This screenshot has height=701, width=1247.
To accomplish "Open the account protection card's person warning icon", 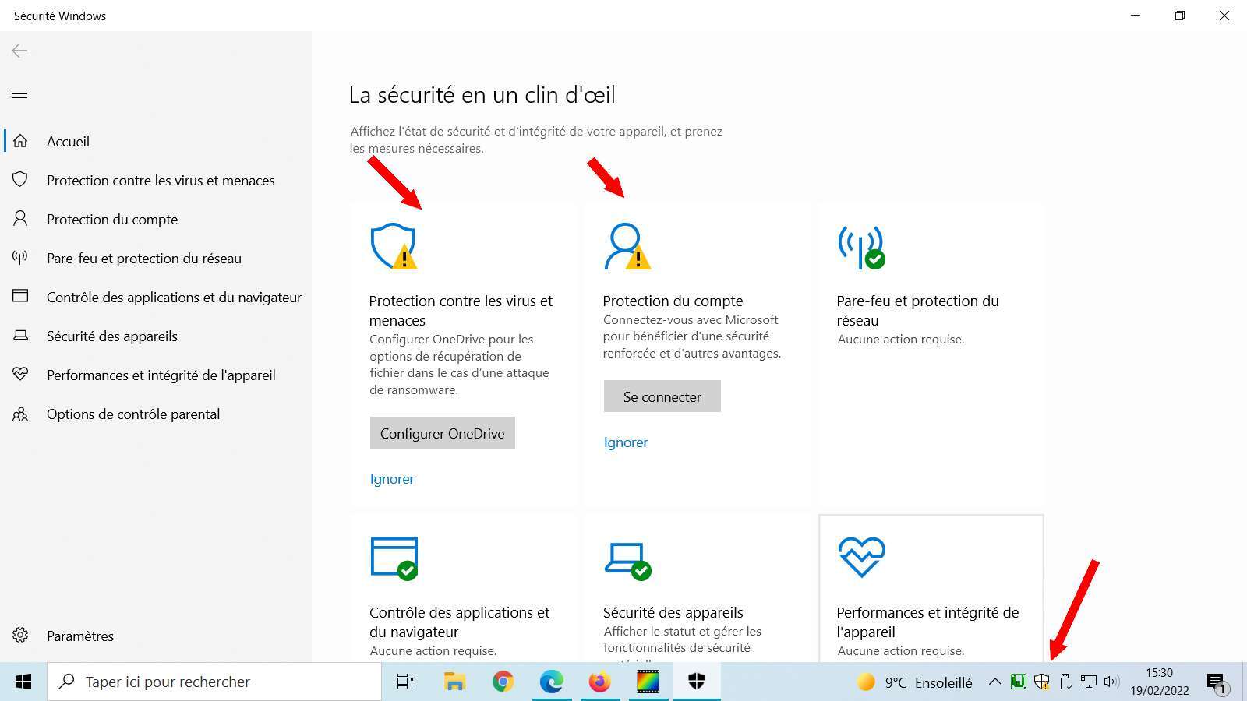I will click(x=627, y=246).
